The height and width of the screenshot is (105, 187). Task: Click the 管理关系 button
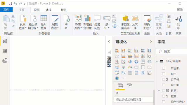pos(159,22)
